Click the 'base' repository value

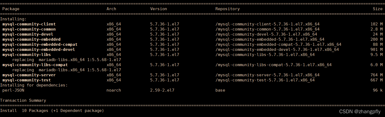pyautogui.click(x=220, y=90)
